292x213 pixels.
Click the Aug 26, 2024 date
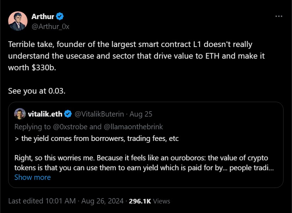(x=102, y=201)
